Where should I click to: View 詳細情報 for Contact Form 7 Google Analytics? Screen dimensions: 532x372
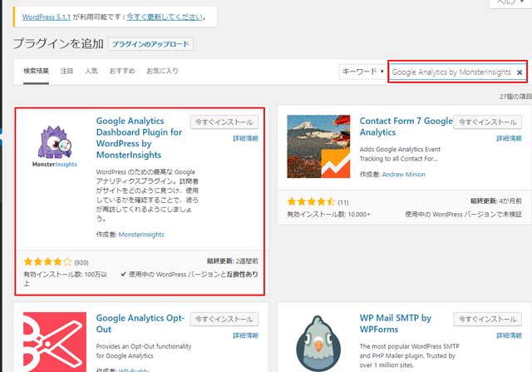(509, 138)
